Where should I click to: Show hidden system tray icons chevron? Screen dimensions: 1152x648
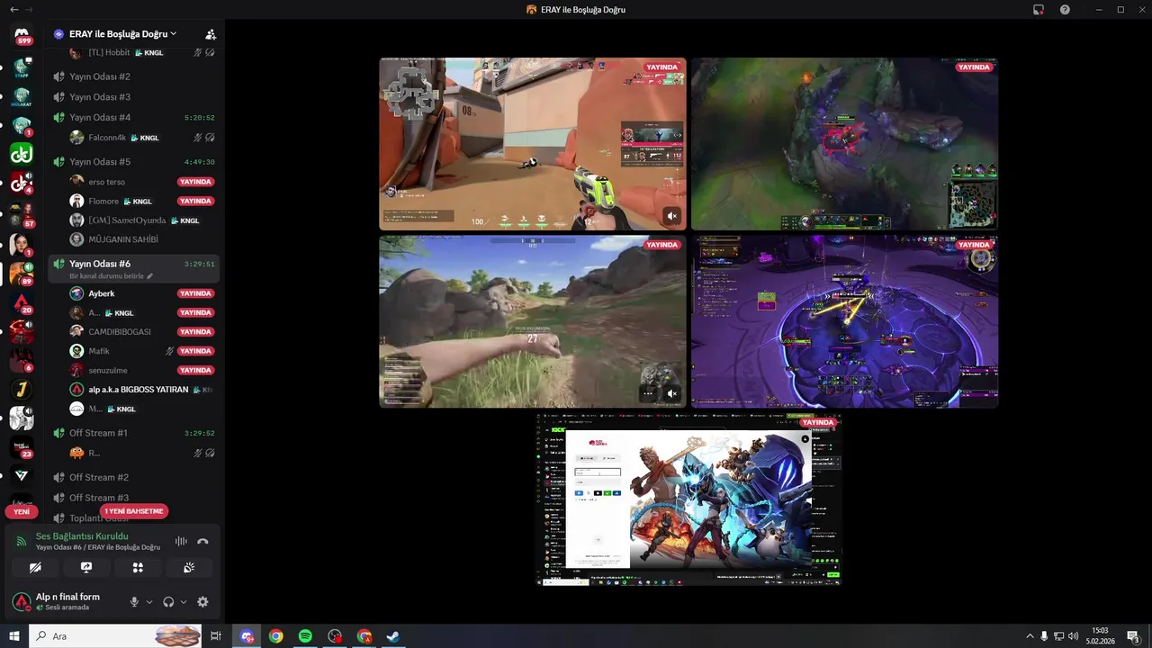point(1030,636)
